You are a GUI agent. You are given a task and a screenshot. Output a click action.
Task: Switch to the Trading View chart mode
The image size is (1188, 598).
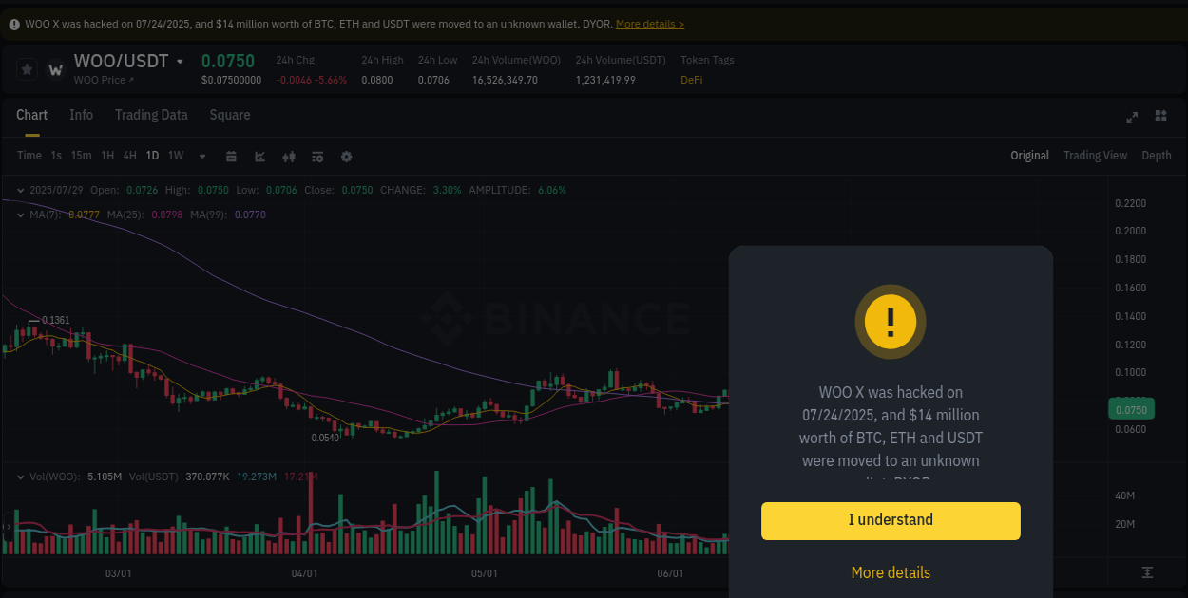tap(1095, 155)
